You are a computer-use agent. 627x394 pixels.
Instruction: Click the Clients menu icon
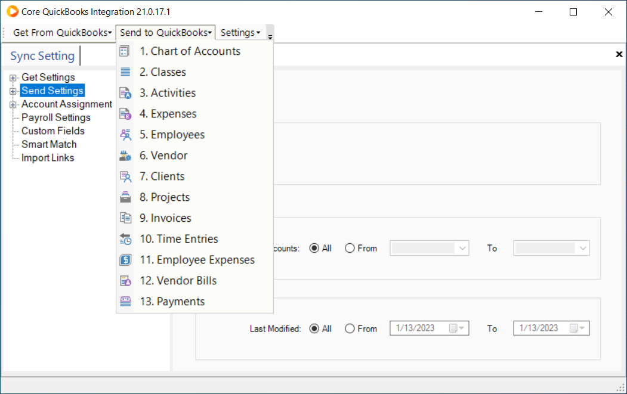pos(125,176)
